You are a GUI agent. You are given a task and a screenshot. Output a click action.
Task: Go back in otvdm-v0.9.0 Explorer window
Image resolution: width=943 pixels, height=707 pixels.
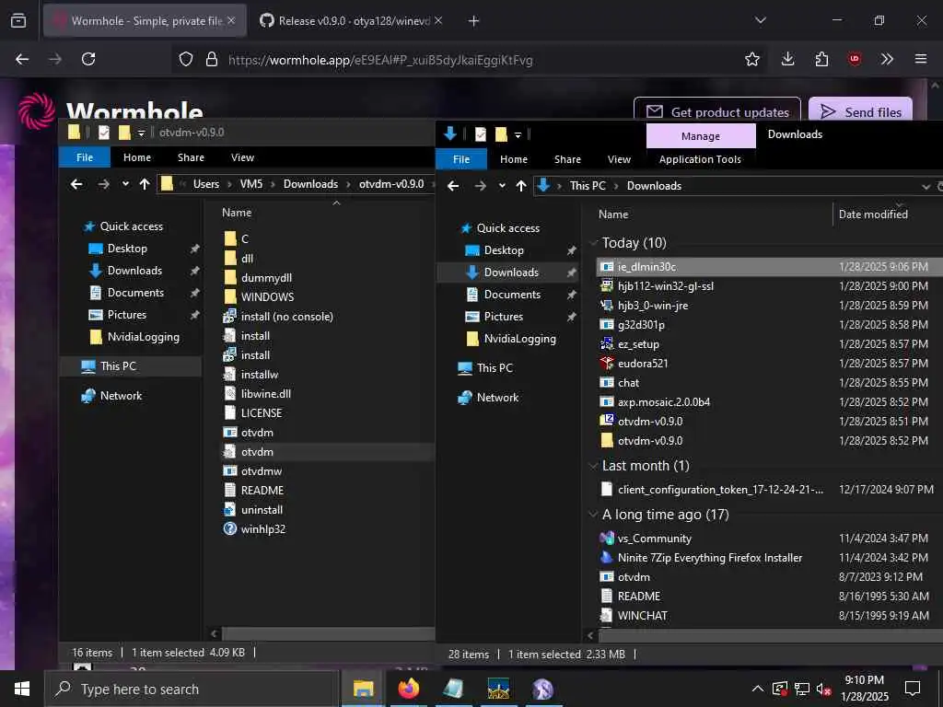pos(76,184)
